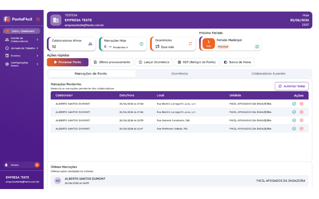Click the PontoF4cil logo icon
The height and width of the screenshot is (199, 319).
pyautogui.click(x=7, y=19)
